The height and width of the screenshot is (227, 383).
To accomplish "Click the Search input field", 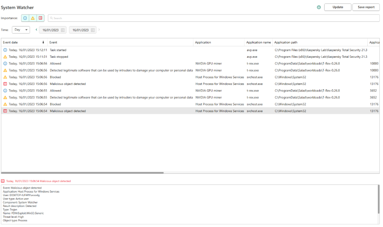I will (213, 18).
